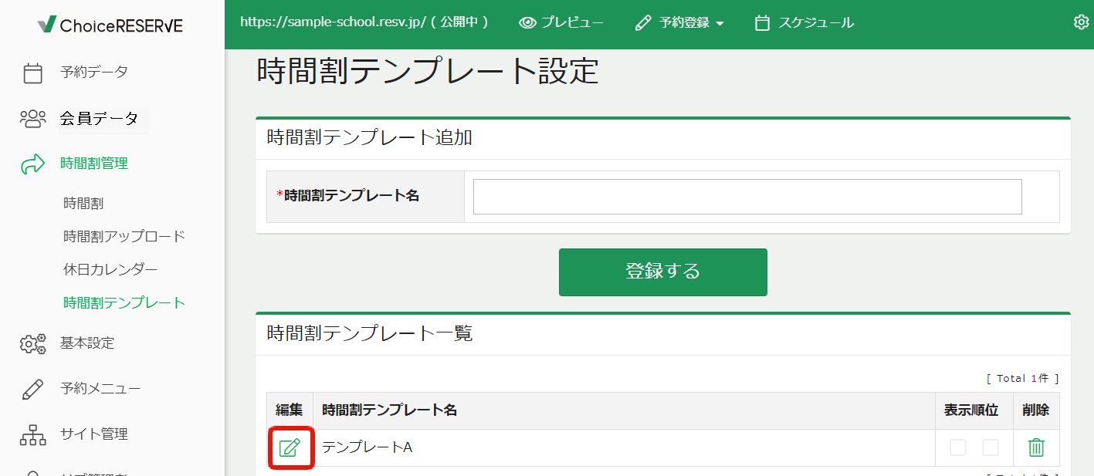This screenshot has width=1094, height=476.
Task: Select the 時間割 submenu item
Action: click(x=83, y=204)
